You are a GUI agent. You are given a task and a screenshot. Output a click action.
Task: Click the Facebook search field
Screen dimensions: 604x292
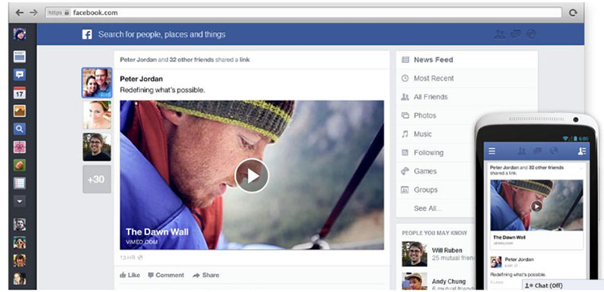162,34
